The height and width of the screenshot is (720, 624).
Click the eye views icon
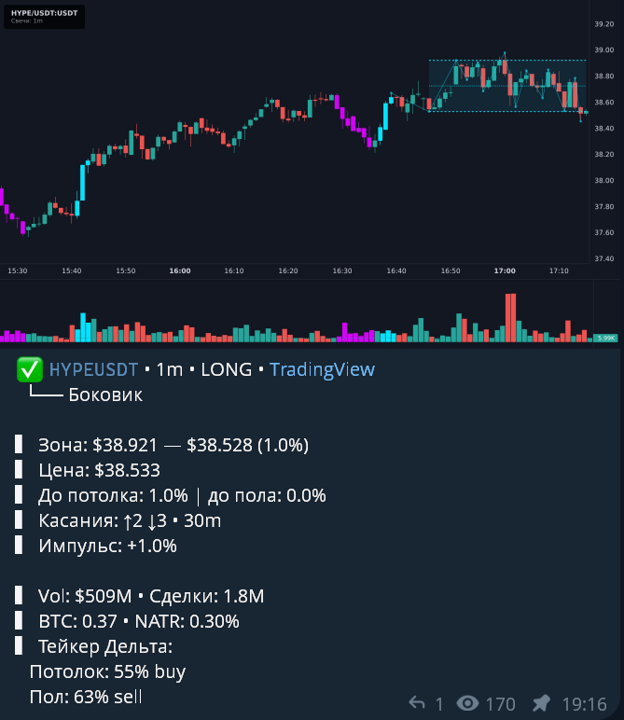click(x=467, y=703)
